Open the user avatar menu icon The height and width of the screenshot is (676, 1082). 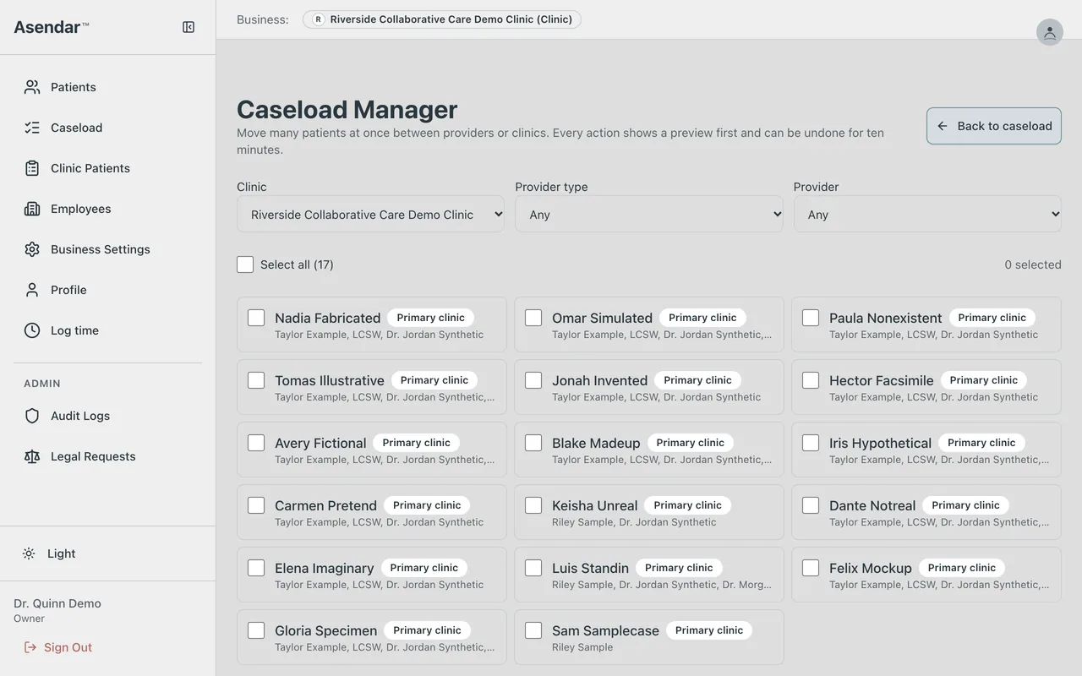[1050, 32]
